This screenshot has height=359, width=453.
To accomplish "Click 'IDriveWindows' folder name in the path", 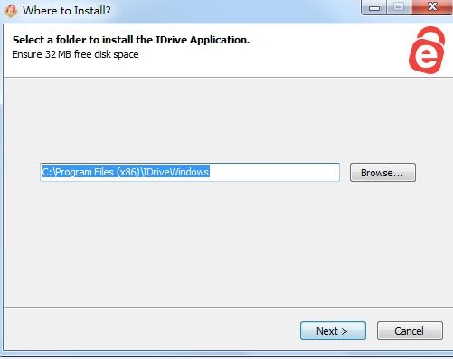I will click(x=176, y=172).
